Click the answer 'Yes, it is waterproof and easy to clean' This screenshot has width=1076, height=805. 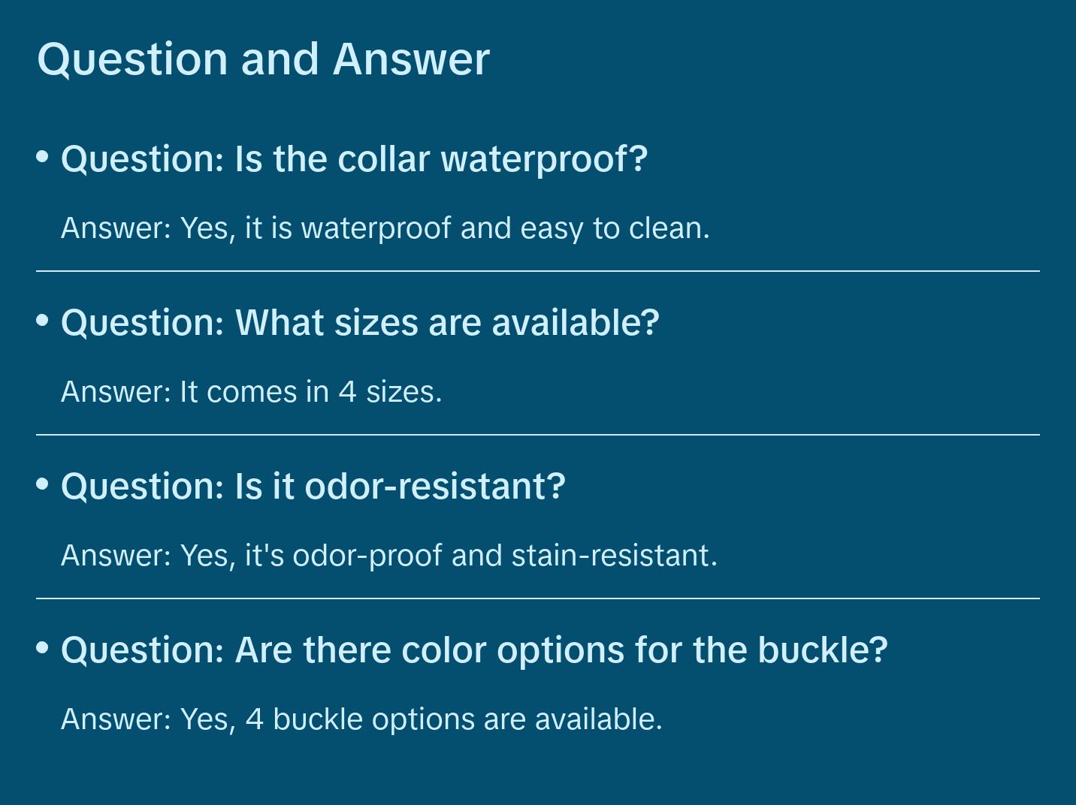tap(385, 228)
